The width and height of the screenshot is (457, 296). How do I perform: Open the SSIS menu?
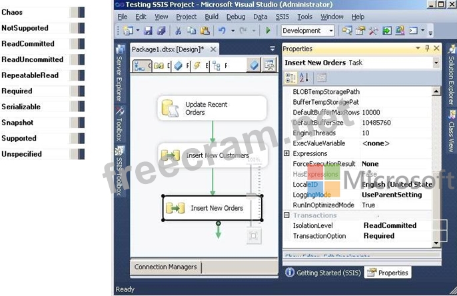point(282,17)
